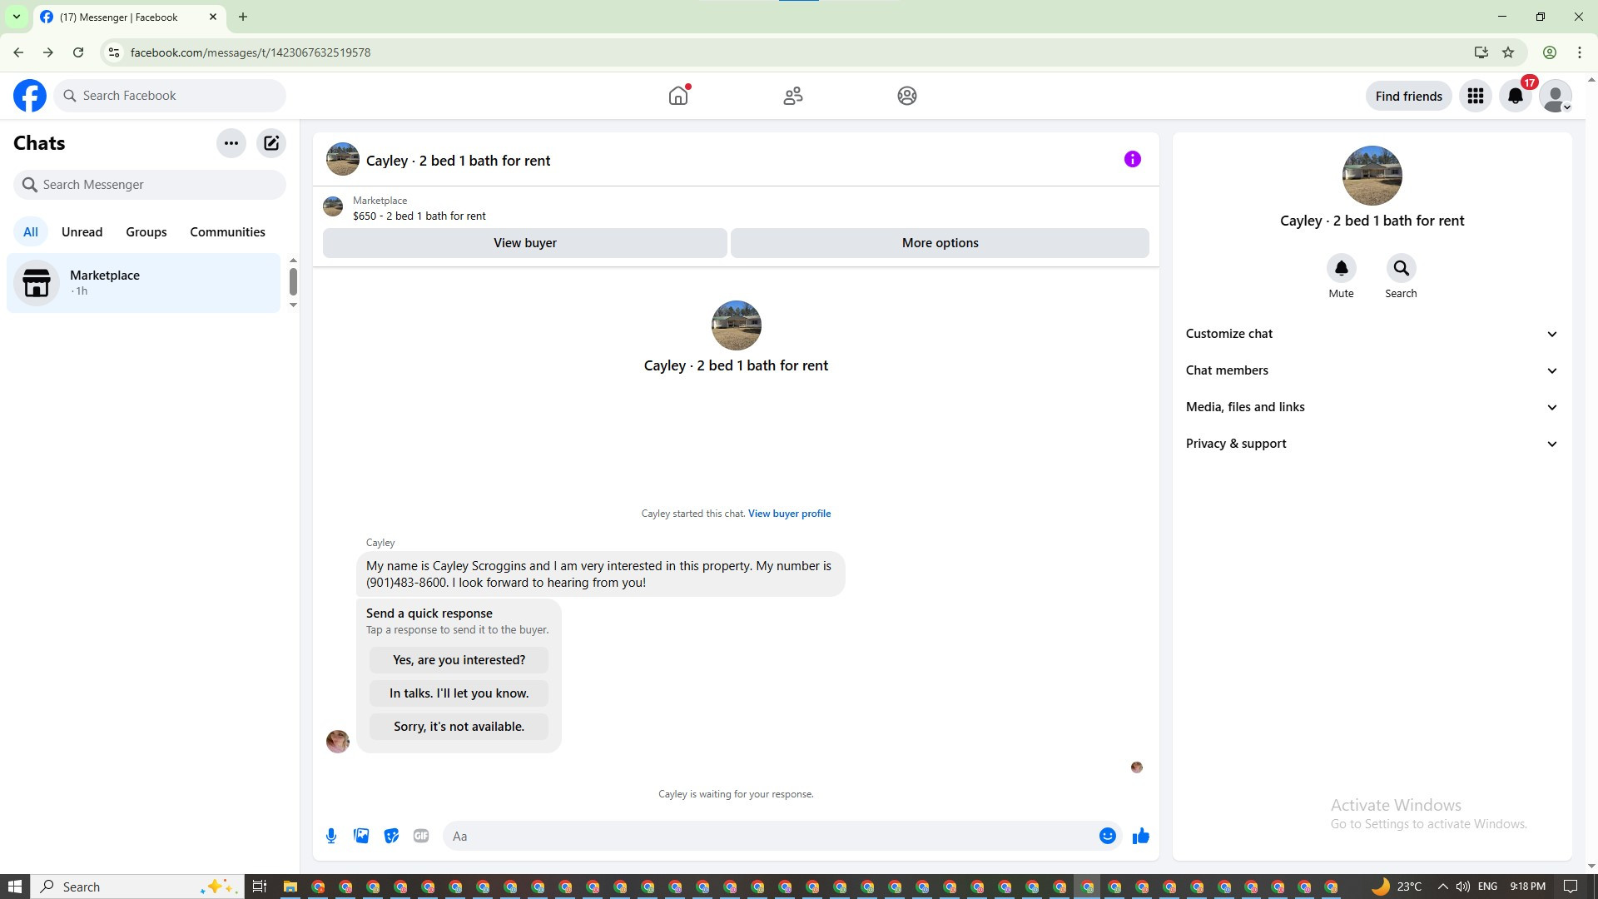
Task: Switch to the Unread chats tab
Action: 82,232
